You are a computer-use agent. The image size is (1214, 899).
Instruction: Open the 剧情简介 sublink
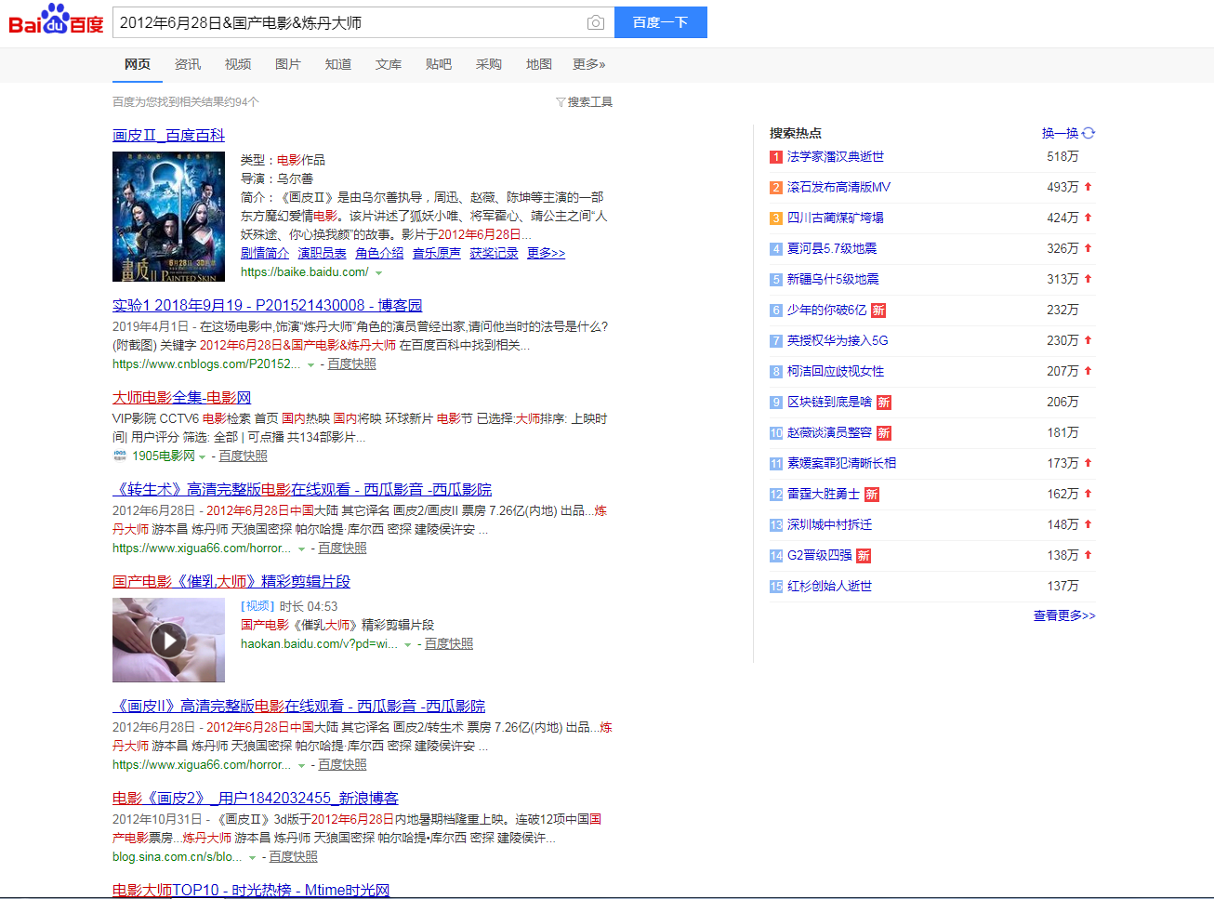(265, 254)
